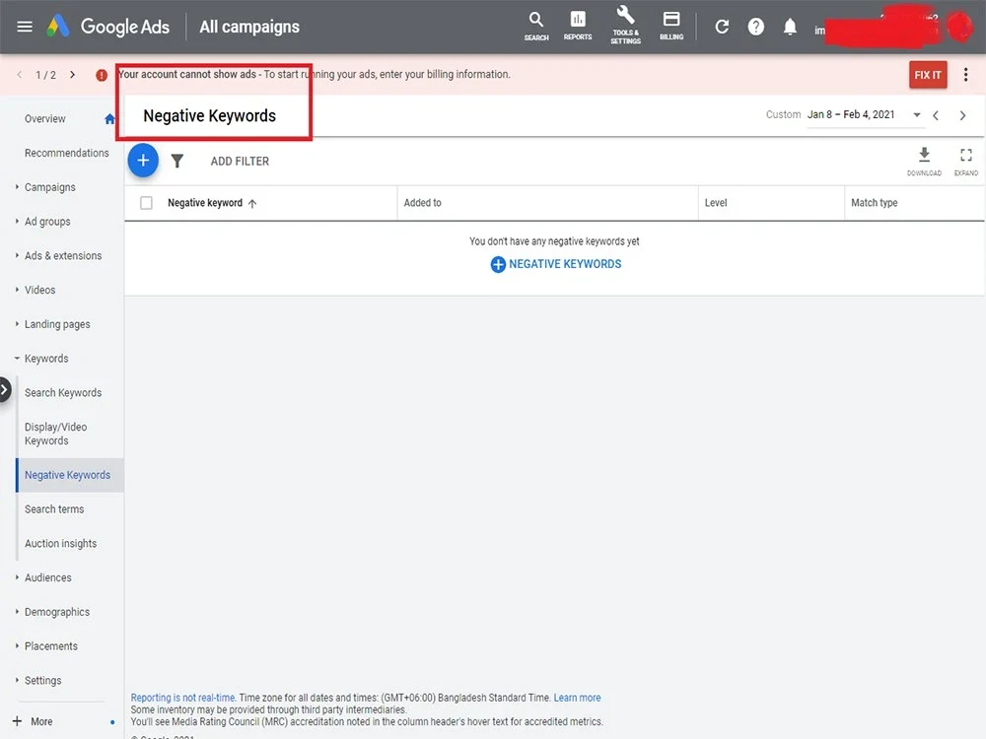The height and width of the screenshot is (739, 986).
Task: Expand the Landing pages section
Action: tap(17, 323)
